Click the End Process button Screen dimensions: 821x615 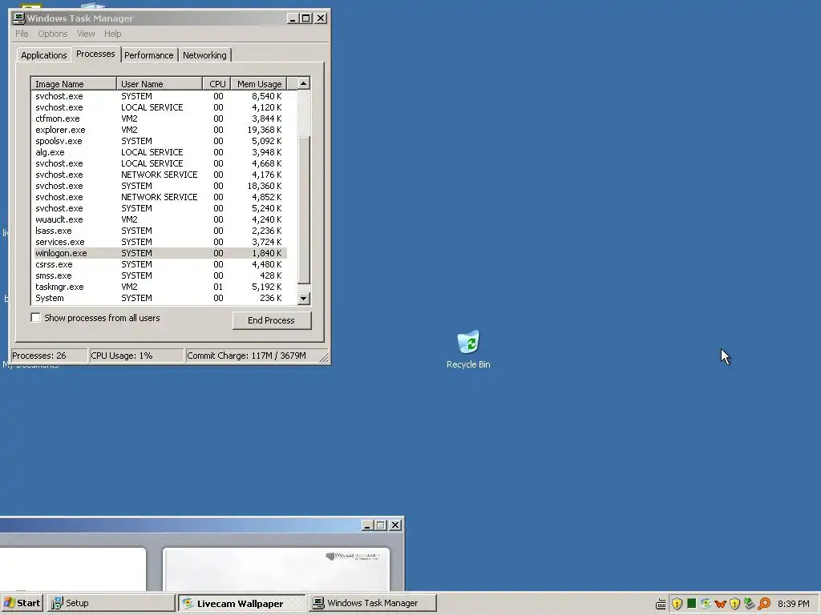click(x=272, y=320)
